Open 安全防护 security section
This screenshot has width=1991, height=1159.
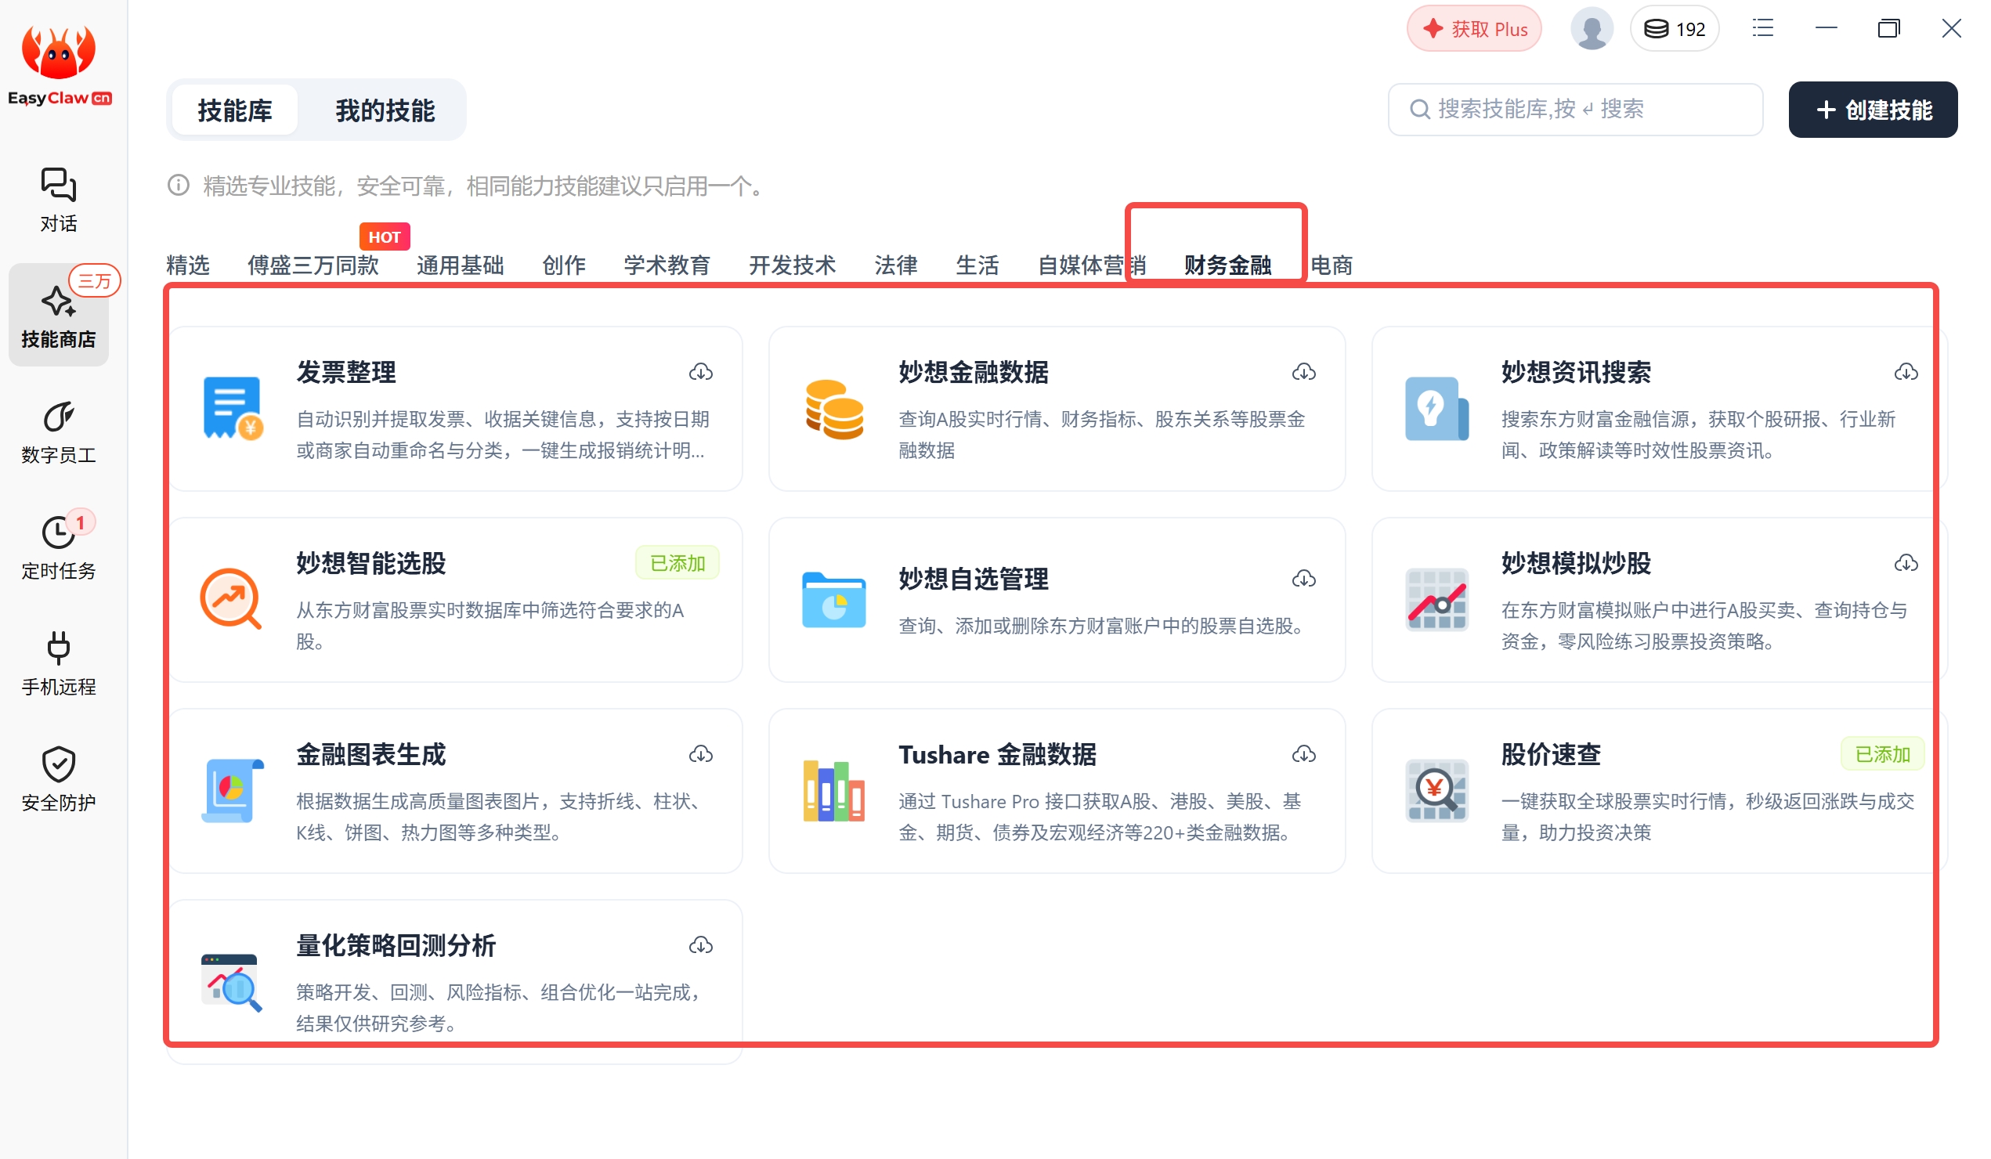pos(59,779)
